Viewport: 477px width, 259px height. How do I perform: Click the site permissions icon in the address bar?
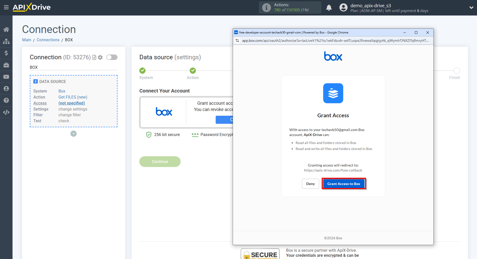[x=237, y=40]
